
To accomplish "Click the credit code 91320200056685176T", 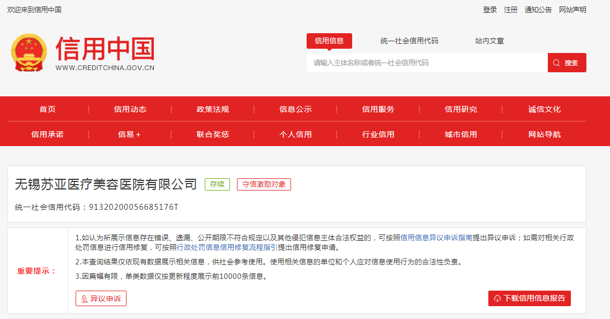I will point(133,207).
